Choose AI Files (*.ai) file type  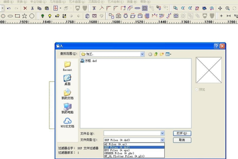134,144
